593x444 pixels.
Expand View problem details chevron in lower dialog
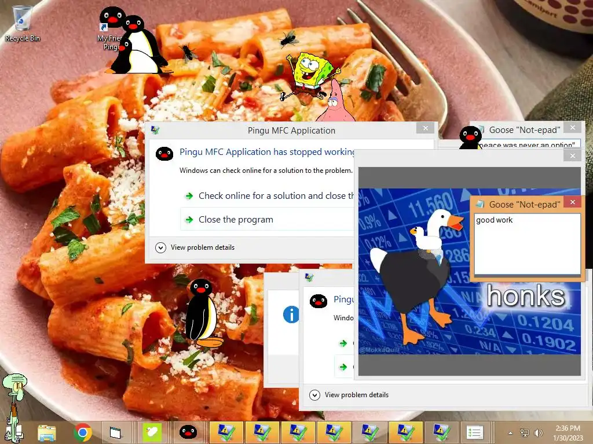(x=314, y=395)
